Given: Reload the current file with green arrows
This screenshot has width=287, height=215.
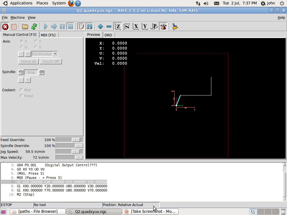Looking at the screenshot, I should pyautogui.click(x=34, y=27).
